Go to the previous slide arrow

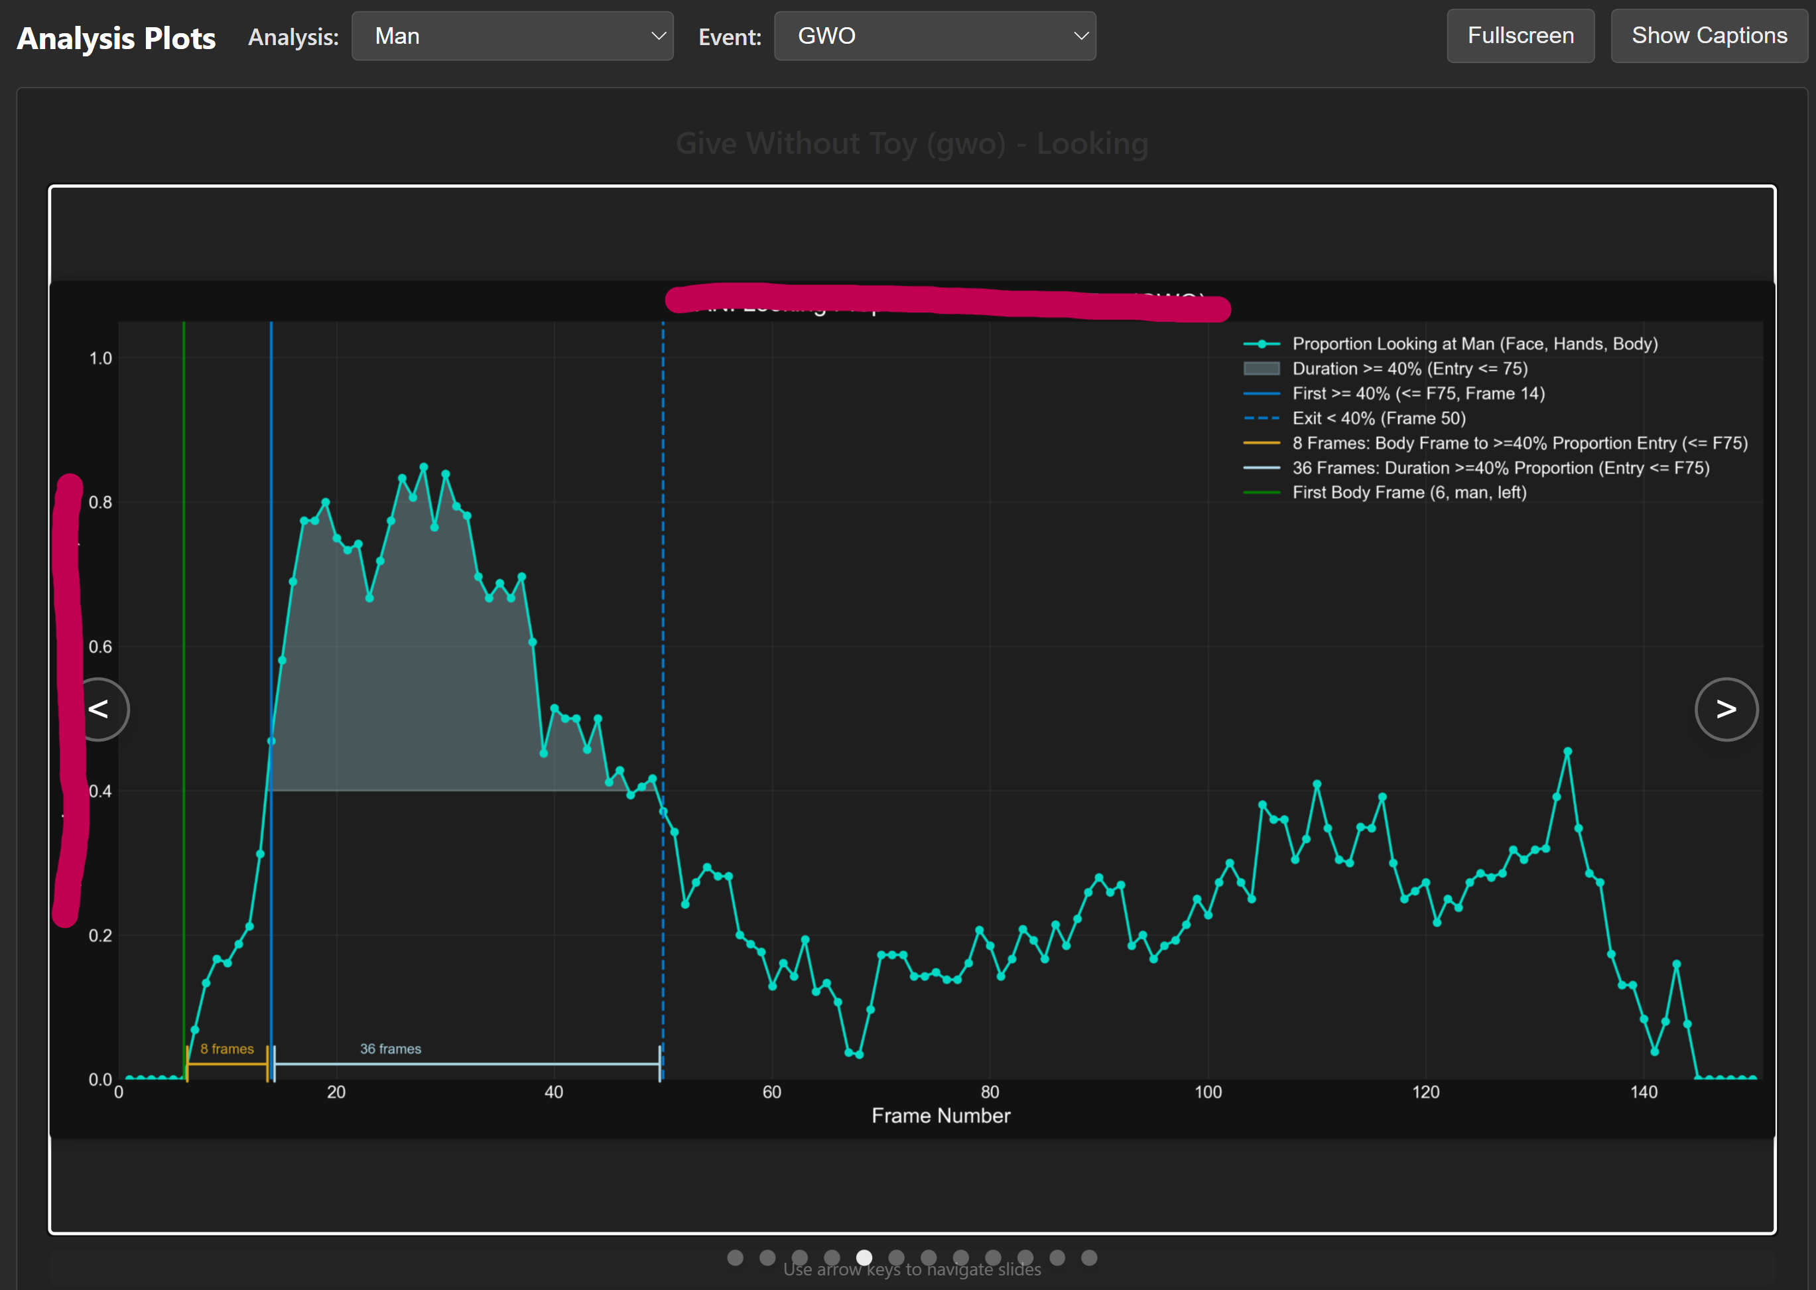pyautogui.click(x=99, y=710)
